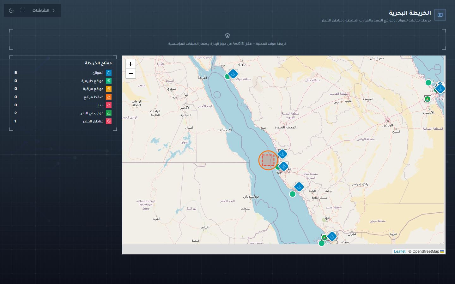Click the وادي الدواسر label on the map
This screenshot has height=284, width=455.
coord(360,184)
